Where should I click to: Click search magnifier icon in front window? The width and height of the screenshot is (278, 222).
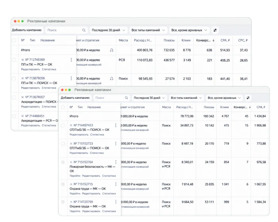tap(126, 98)
